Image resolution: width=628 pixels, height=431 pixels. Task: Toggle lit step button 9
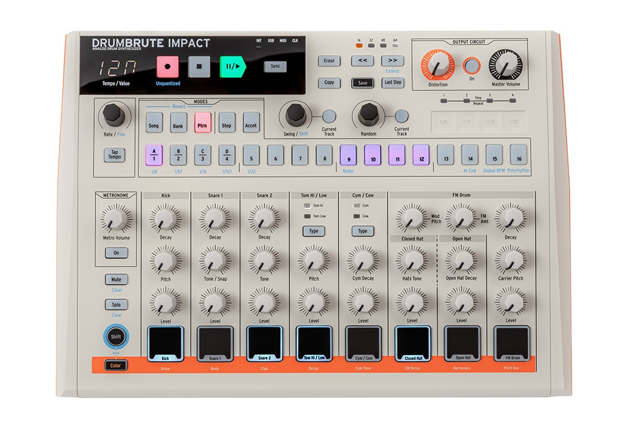coord(349,155)
